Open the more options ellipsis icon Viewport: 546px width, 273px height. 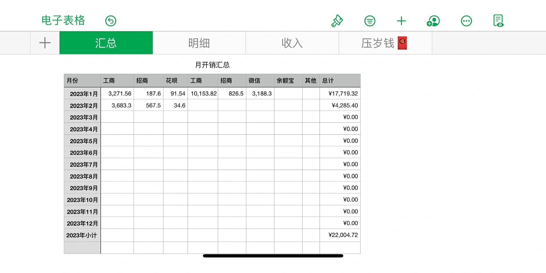tap(466, 21)
